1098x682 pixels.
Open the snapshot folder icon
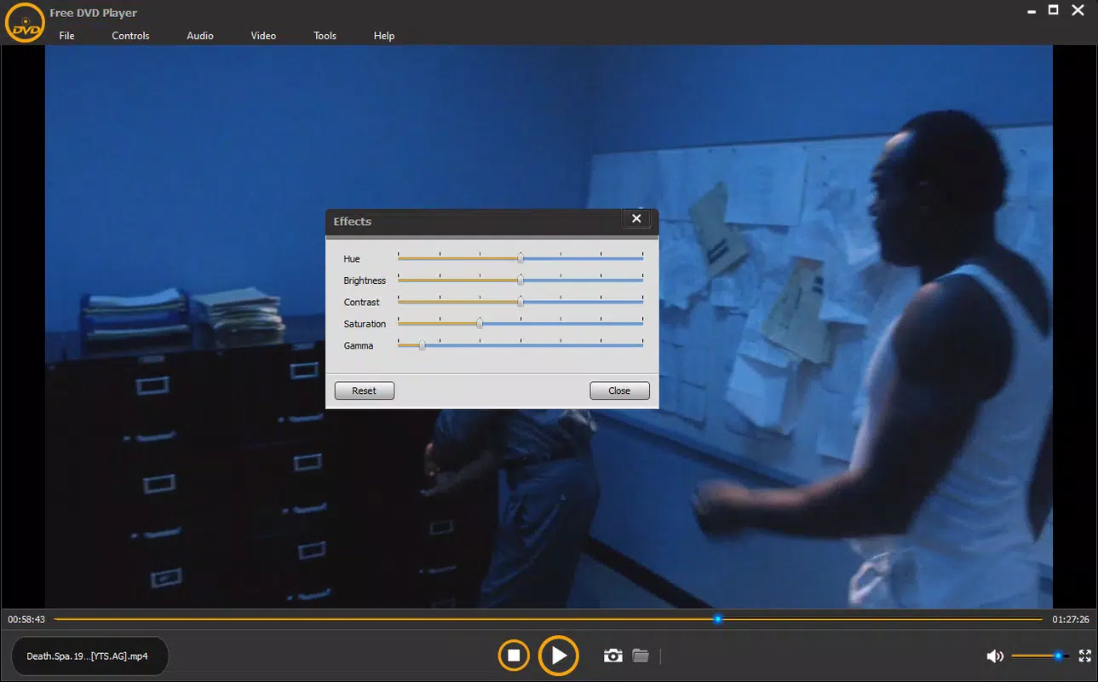coord(641,656)
